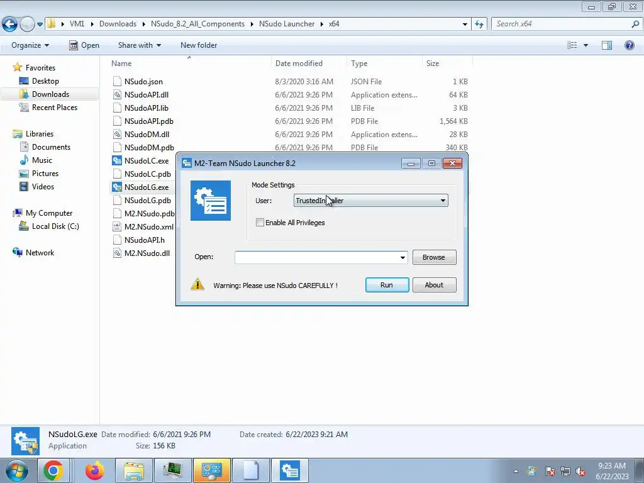Open Google Chrome from taskbar
Screen dimensions: 644x483
pos(53,470)
